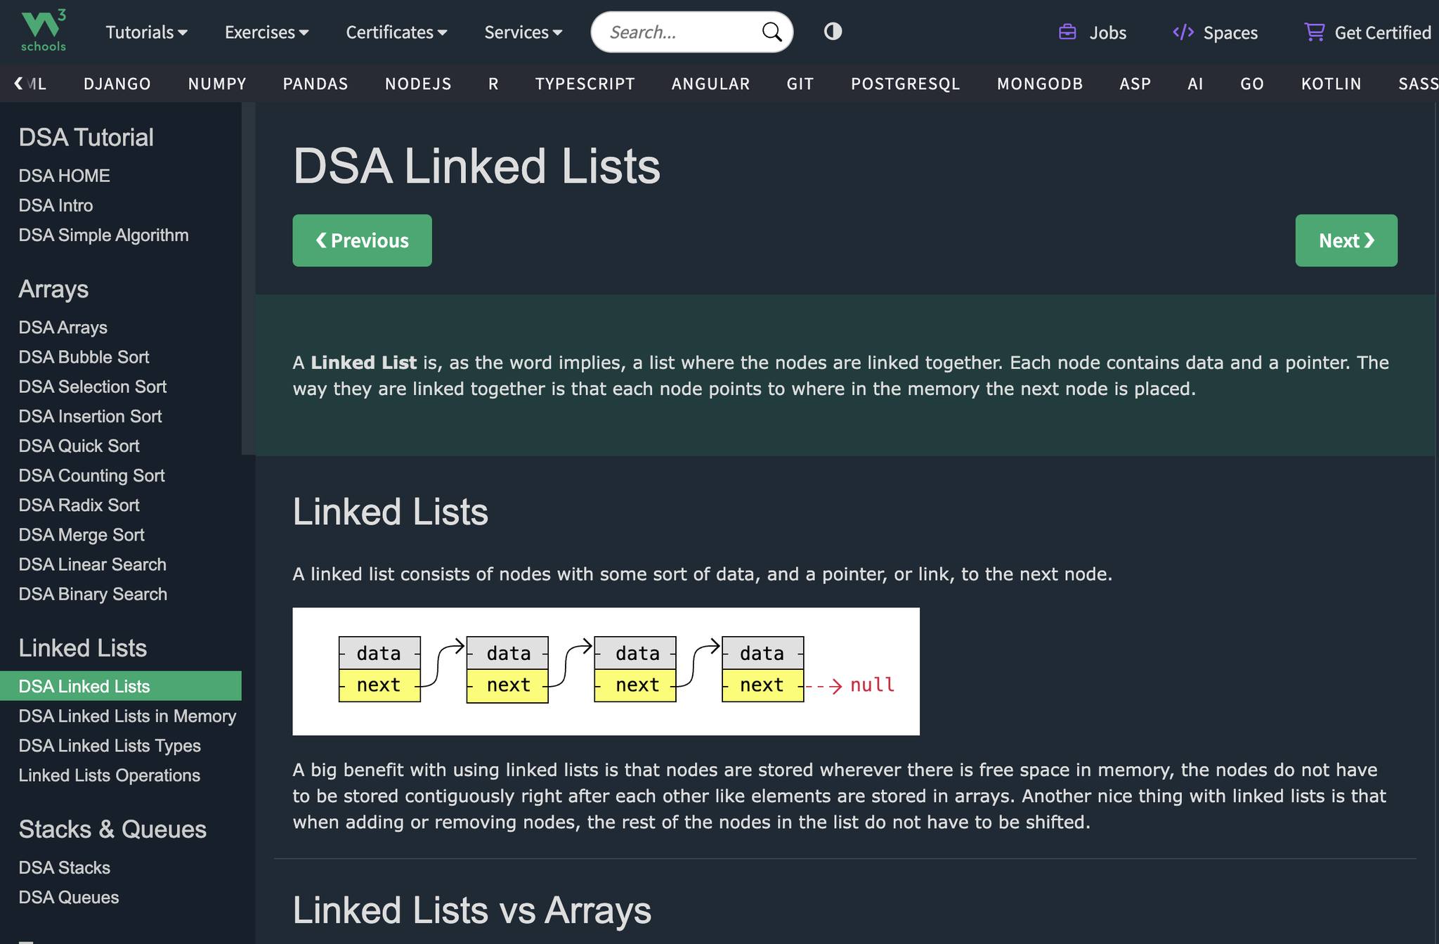Open DSA Queues in sidebar
The image size is (1439, 944).
pos(69,897)
